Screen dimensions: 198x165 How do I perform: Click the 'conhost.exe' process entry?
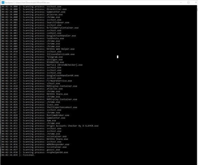(x=54, y=33)
